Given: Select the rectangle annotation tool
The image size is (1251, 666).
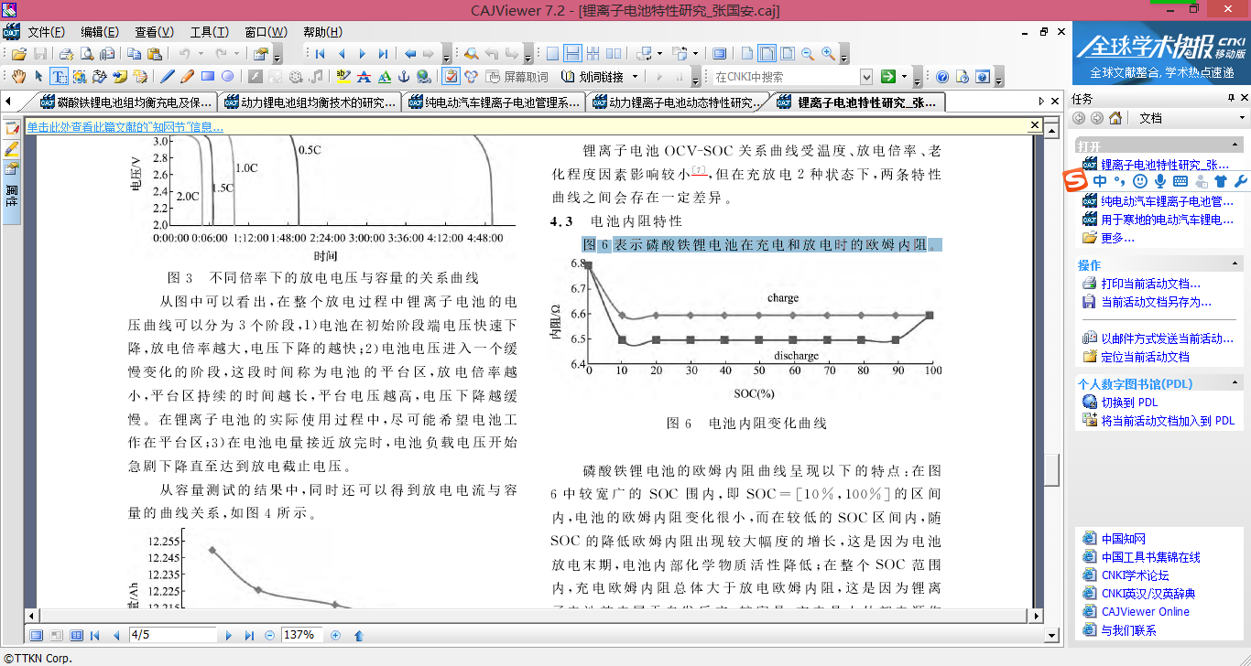Looking at the screenshot, I should pos(207,77).
